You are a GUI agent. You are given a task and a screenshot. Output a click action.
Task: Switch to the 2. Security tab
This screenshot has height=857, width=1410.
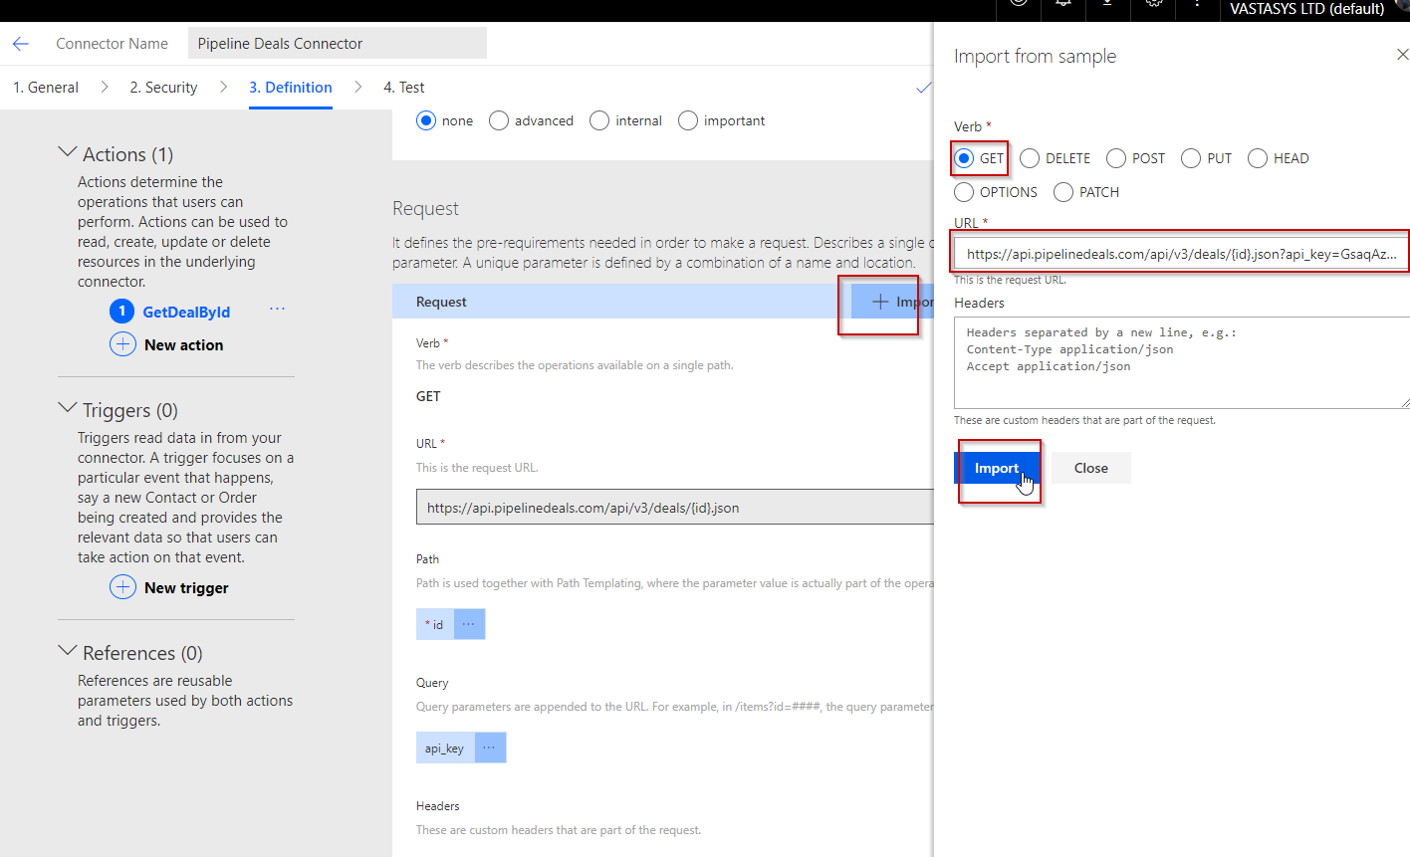click(163, 88)
